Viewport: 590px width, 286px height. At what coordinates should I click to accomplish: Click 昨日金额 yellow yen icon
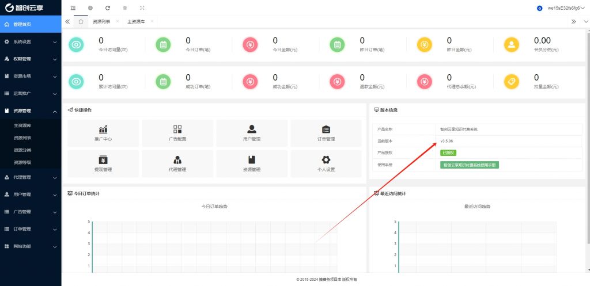coord(425,45)
